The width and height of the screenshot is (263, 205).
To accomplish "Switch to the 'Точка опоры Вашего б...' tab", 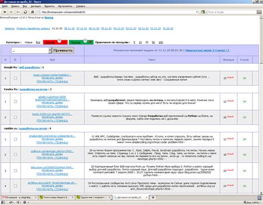I will click(57, 197).
